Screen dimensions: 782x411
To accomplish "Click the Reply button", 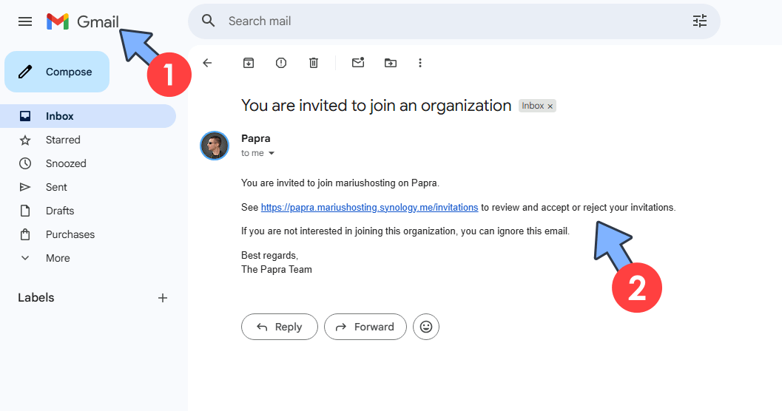I will pos(279,327).
